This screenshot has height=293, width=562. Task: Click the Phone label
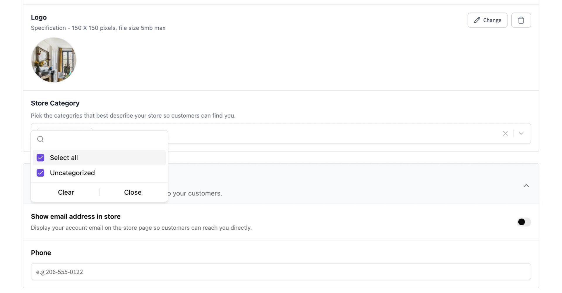pos(41,253)
